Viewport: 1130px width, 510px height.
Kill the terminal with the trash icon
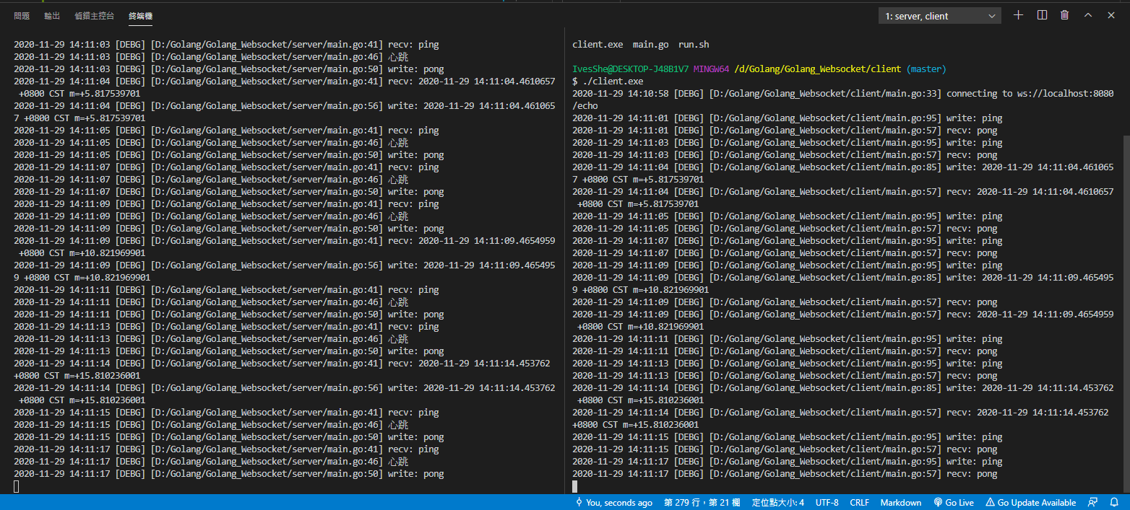tap(1064, 15)
